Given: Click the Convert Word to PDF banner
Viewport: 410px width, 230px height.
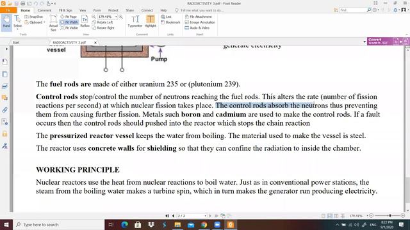Looking at the screenshot, I should (x=387, y=41).
